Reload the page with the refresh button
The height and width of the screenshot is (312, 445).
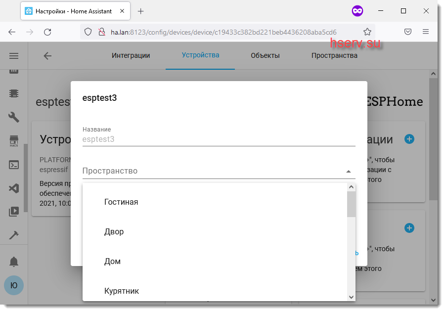(x=47, y=32)
